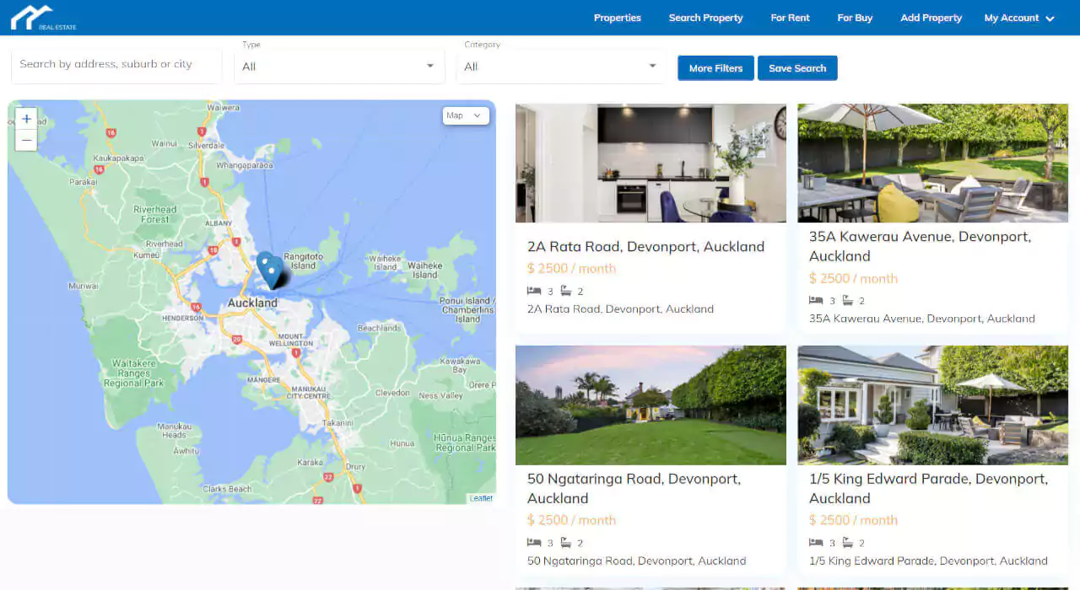Screen dimensions: 1080x590
Task: Click bath icon on 1/5 King Edward Parade listing
Action: [x=847, y=543]
